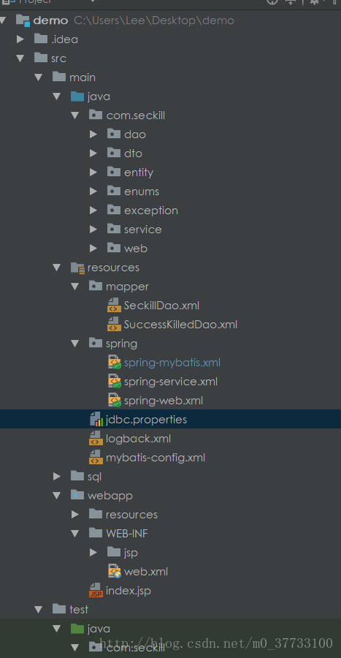Open spring-mybatis.xml file name
Screen dimensions: 341x658
tap(172, 363)
